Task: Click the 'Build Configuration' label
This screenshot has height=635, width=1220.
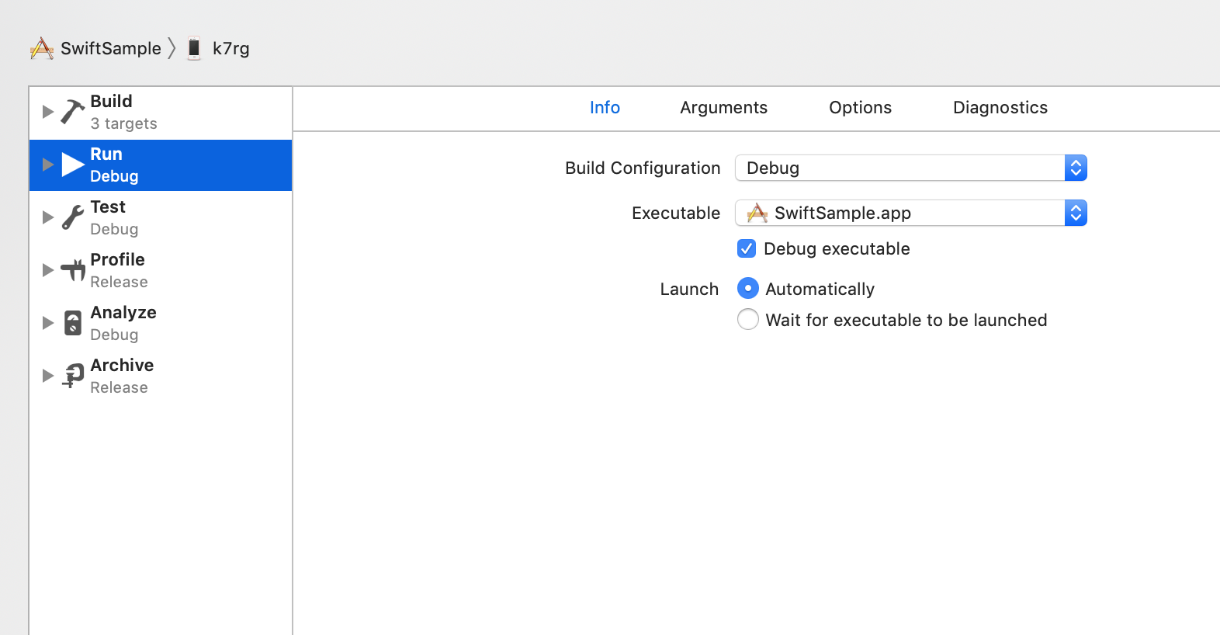Action: tap(643, 168)
